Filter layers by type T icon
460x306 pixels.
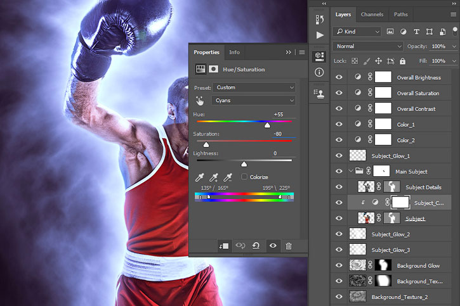coord(416,32)
